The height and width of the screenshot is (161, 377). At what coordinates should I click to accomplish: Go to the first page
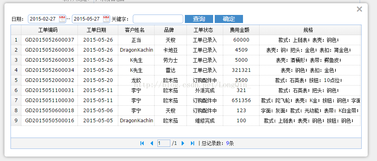(x=142, y=144)
